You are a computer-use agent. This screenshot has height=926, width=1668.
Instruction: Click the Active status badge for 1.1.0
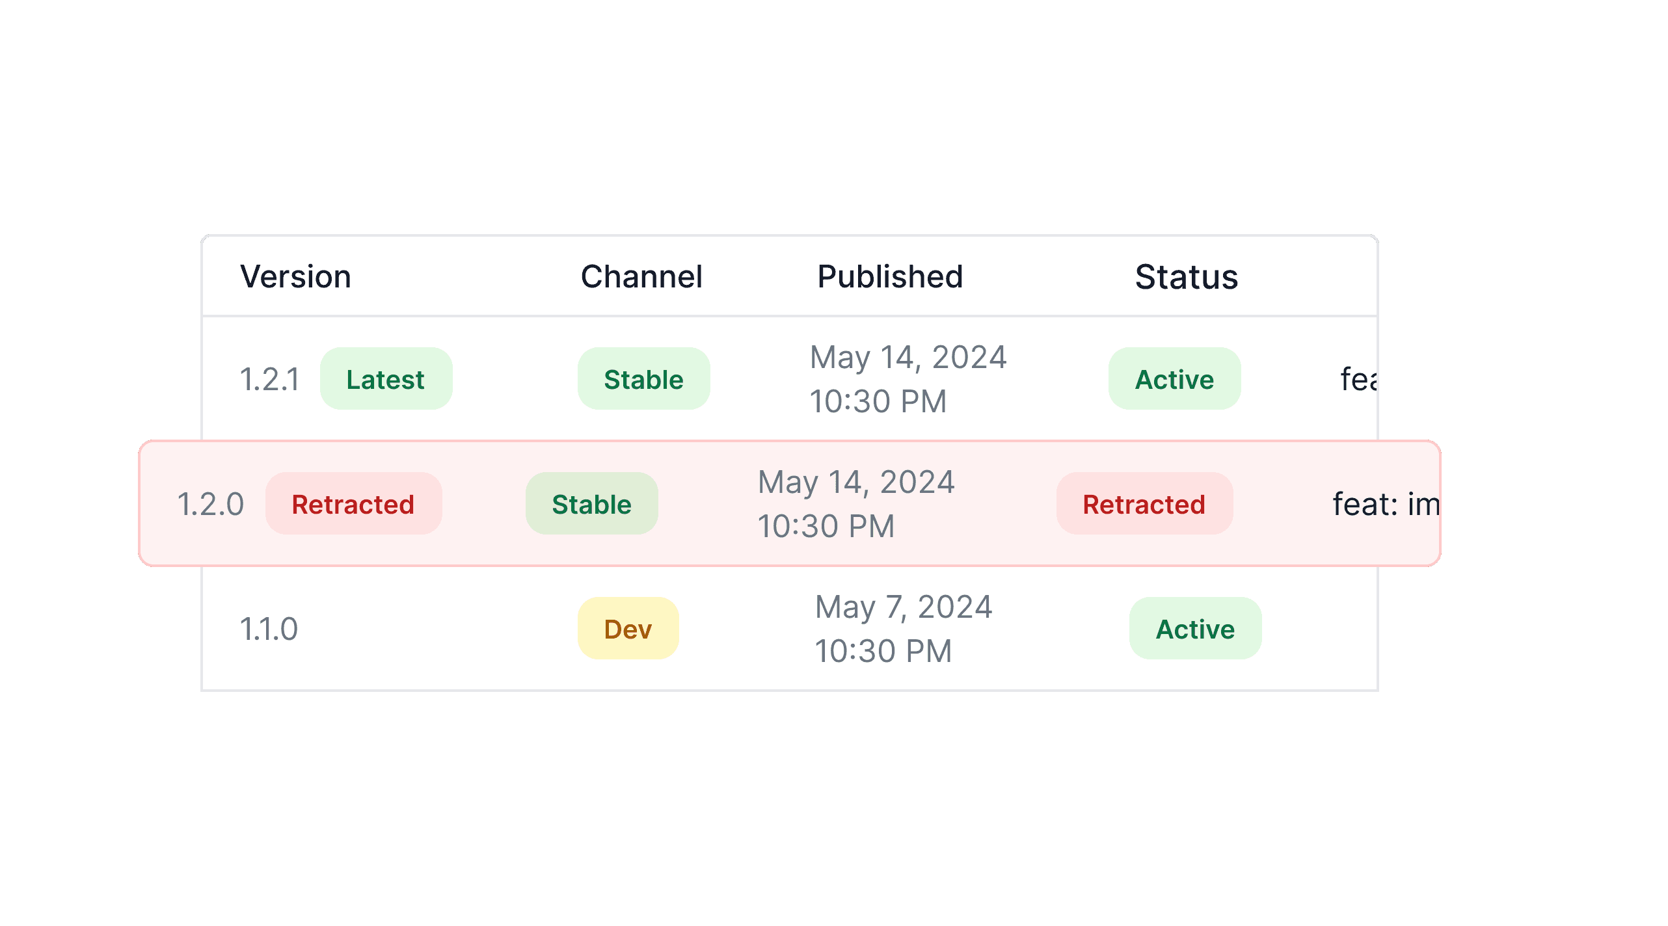point(1195,629)
